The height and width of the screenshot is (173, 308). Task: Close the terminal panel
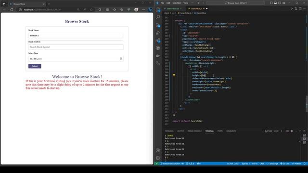tap(304, 131)
